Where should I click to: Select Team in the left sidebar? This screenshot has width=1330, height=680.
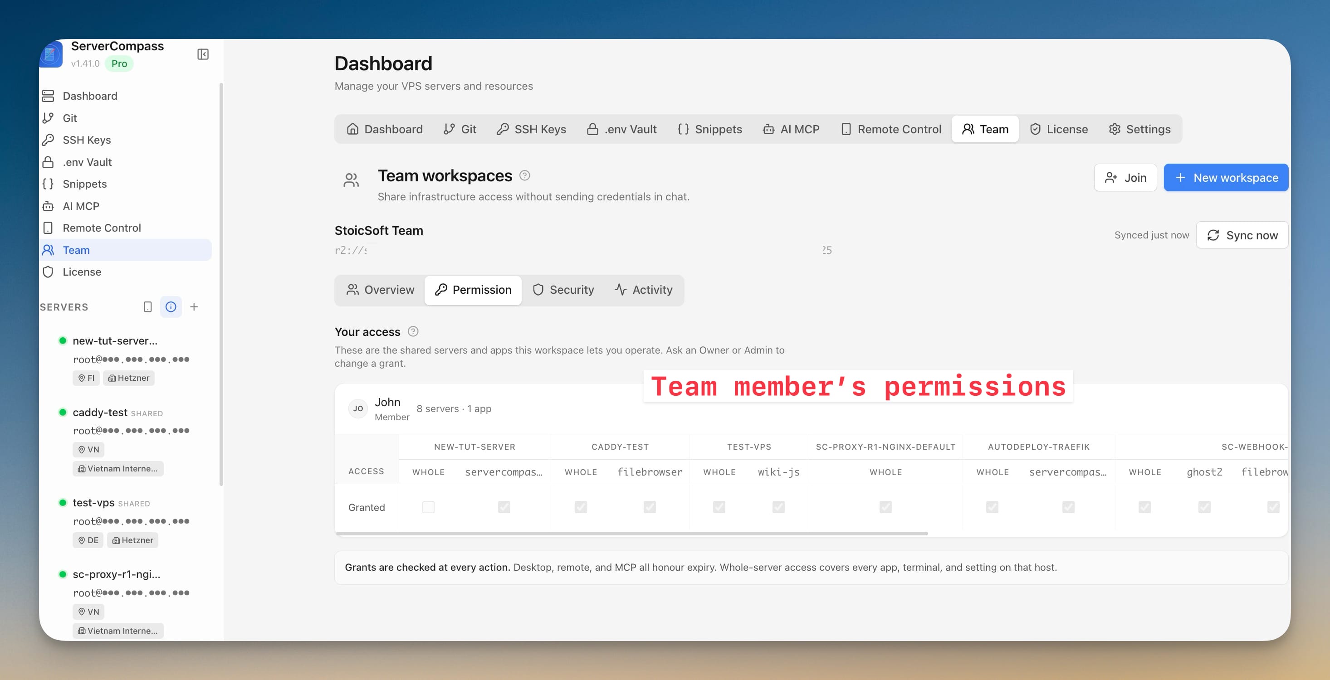(126, 250)
